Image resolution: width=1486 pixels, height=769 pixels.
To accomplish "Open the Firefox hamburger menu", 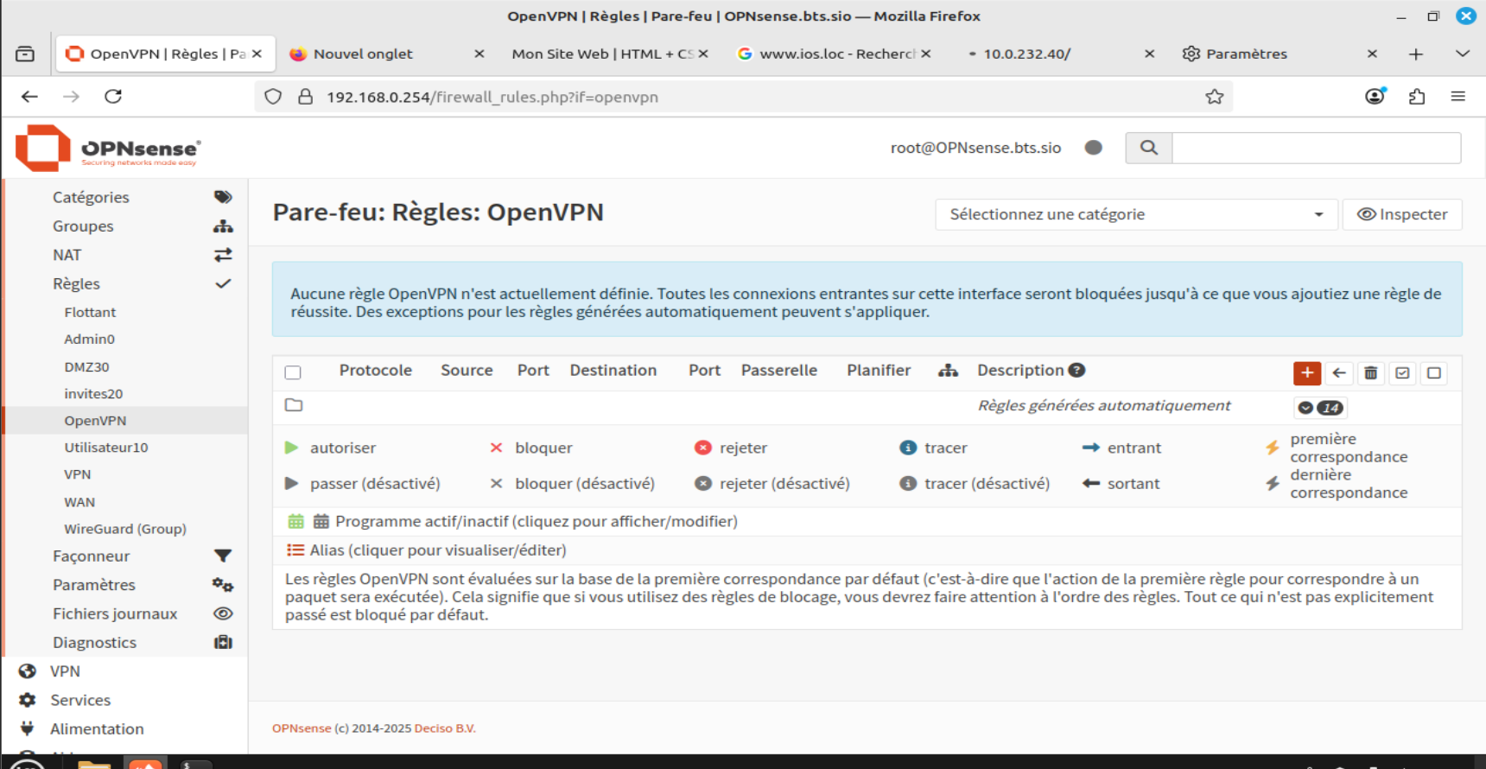I will [x=1458, y=97].
